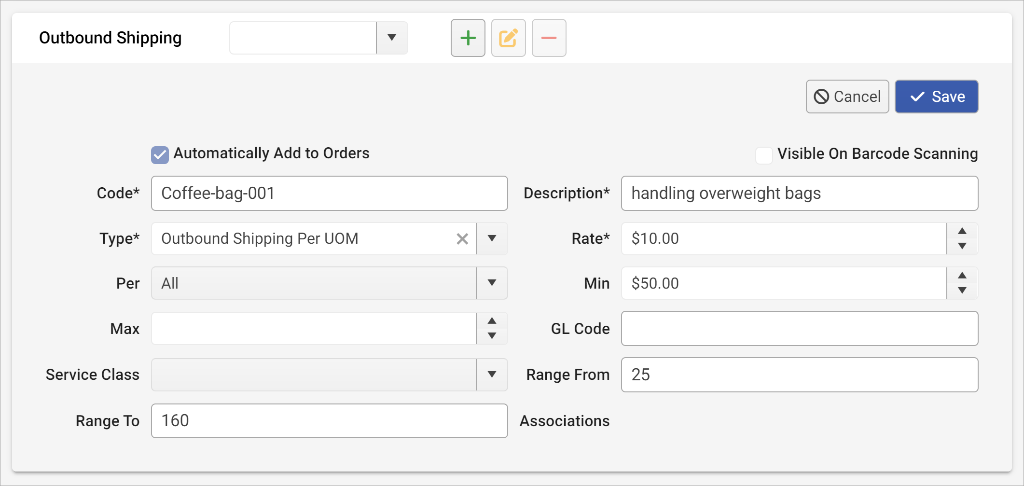Enable Visible On Barcode Scanning

click(x=764, y=155)
